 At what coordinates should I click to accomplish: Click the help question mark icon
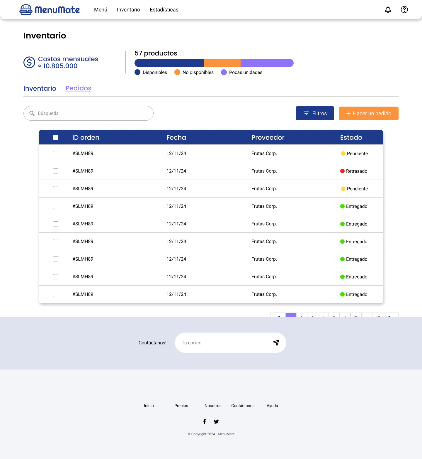[x=404, y=10]
